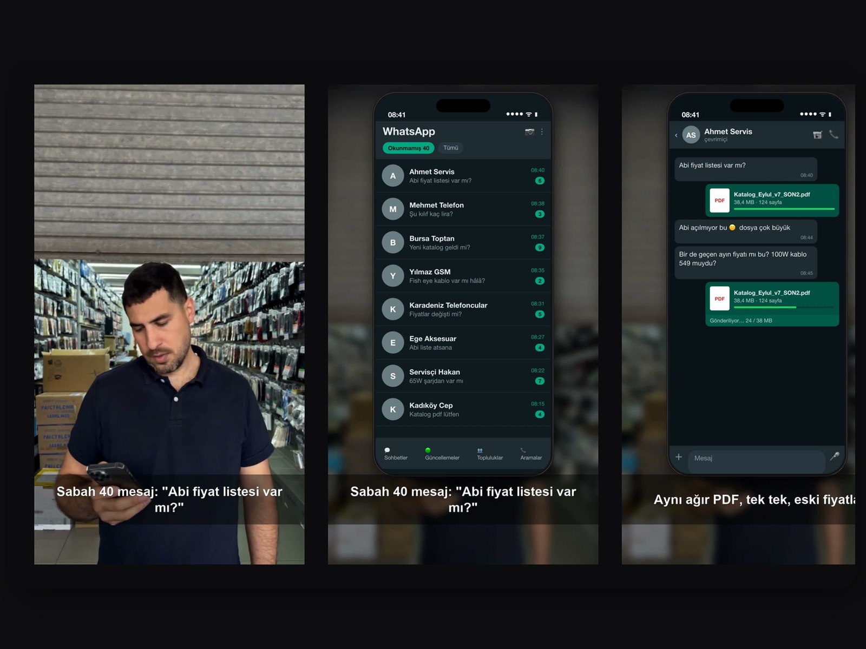Click upload progress bar of the sending PDF
Screen dimensions: 866x649
click(784, 307)
